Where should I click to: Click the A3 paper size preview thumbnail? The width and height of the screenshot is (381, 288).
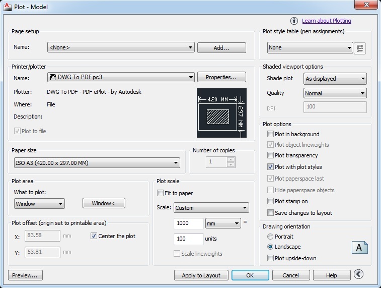(x=221, y=113)
